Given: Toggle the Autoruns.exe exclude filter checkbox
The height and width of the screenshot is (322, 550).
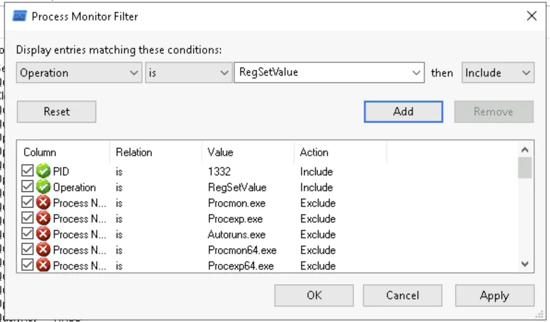Looking at the screenshot, I should 27,233.
